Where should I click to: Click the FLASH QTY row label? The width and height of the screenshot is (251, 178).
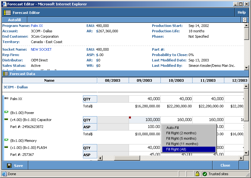(x=90, y=148)
